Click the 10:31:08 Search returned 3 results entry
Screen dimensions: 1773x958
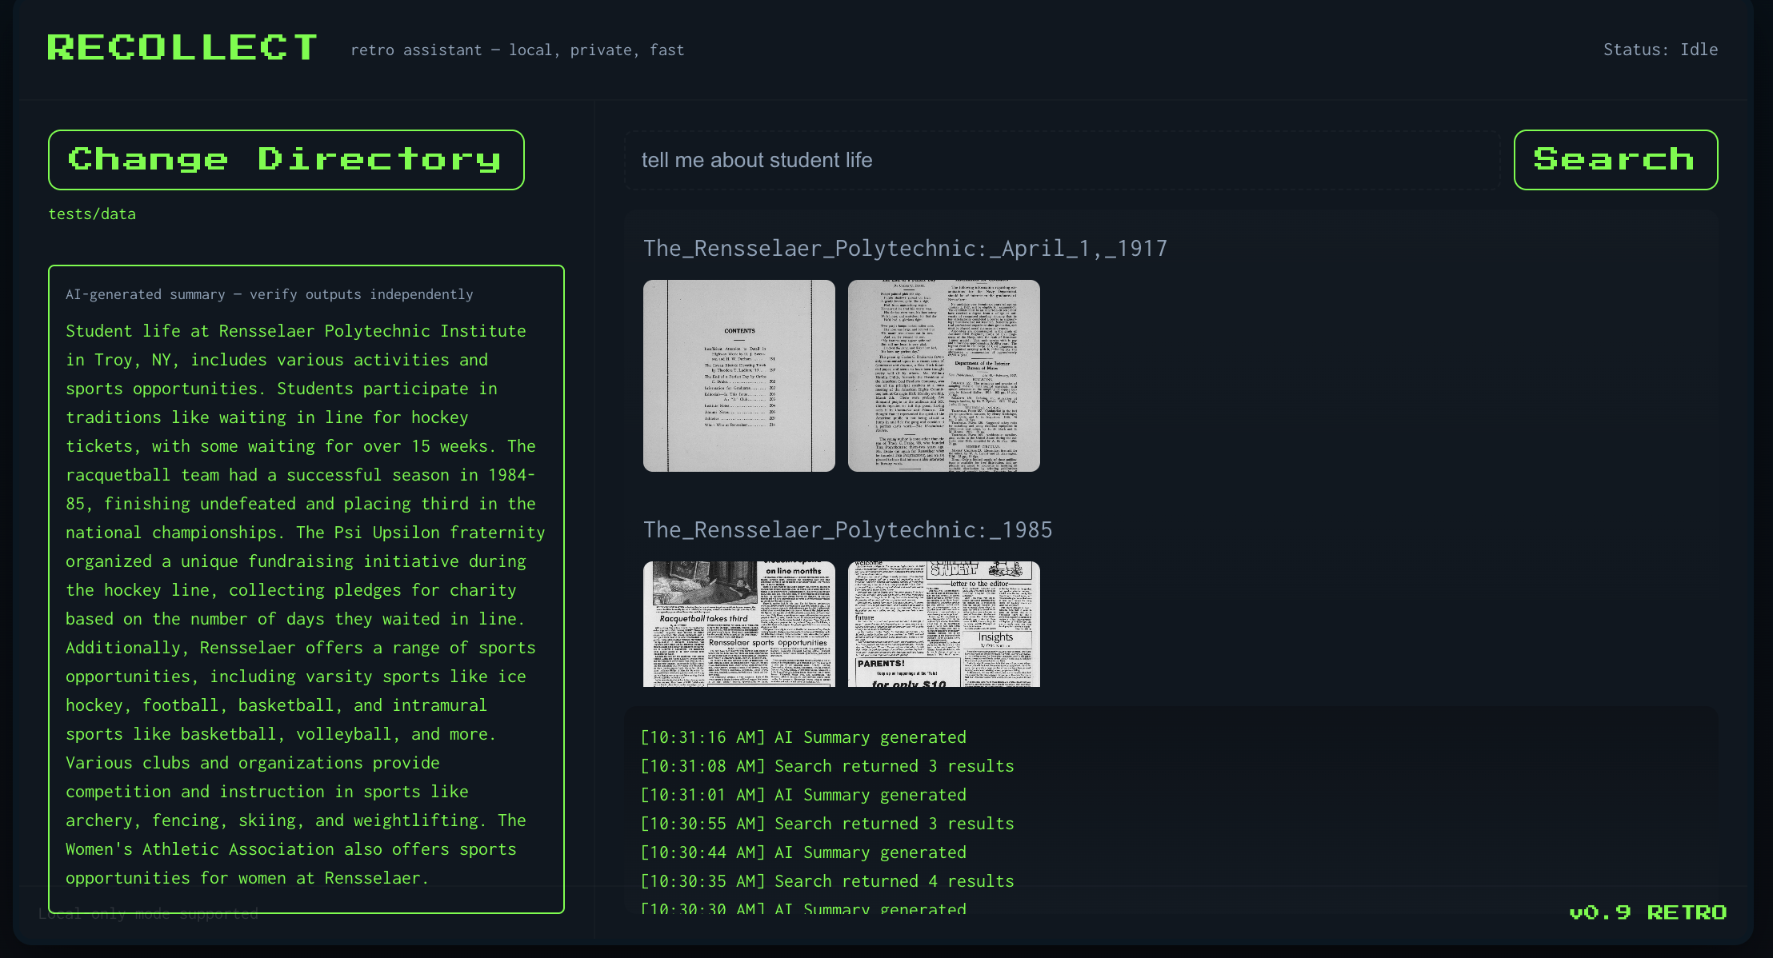click(x=826, y=766)
